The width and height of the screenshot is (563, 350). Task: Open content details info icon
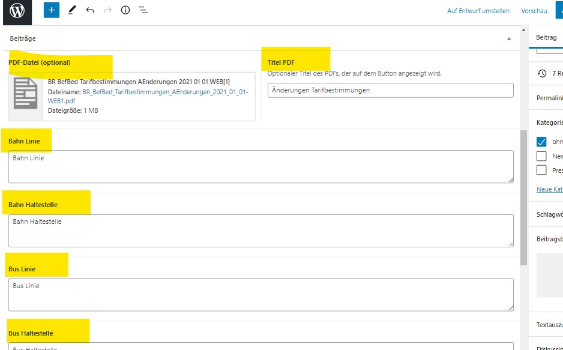pyautogui.click(x=125, y=10)
